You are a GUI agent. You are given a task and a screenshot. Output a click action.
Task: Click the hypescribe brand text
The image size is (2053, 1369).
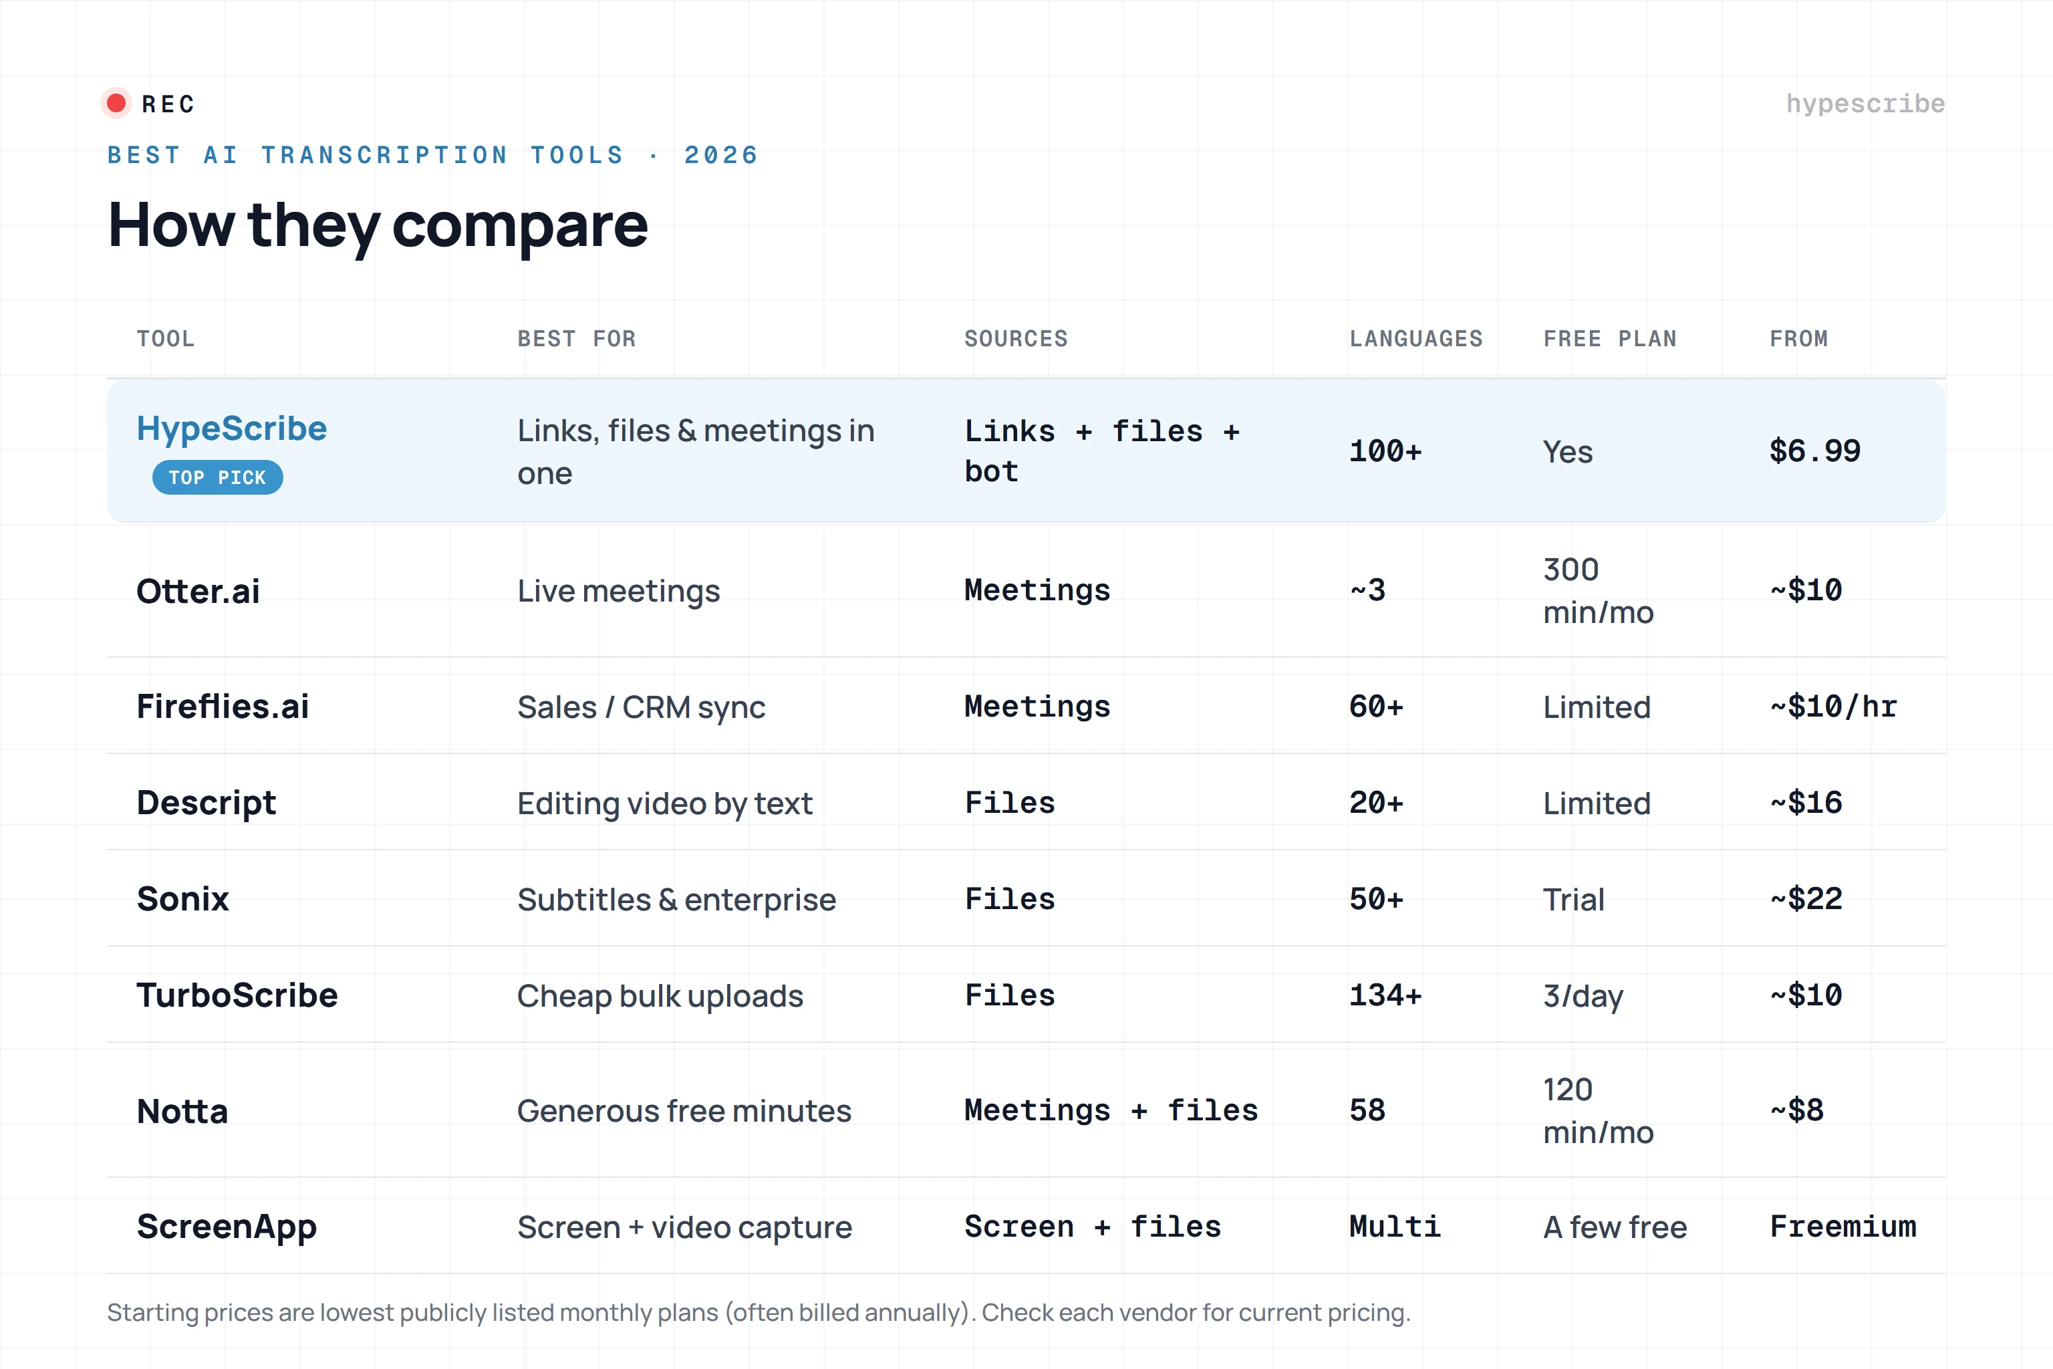pyautogui.click(x=1865, y=104)
